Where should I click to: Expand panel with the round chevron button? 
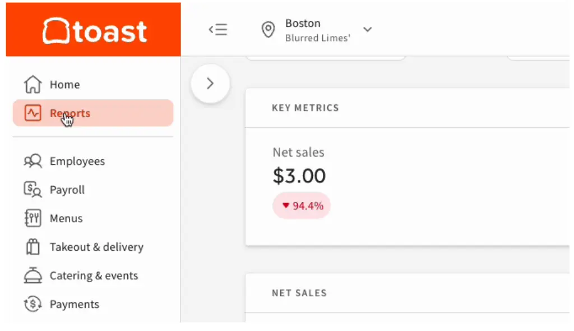(x=210, y=84)
